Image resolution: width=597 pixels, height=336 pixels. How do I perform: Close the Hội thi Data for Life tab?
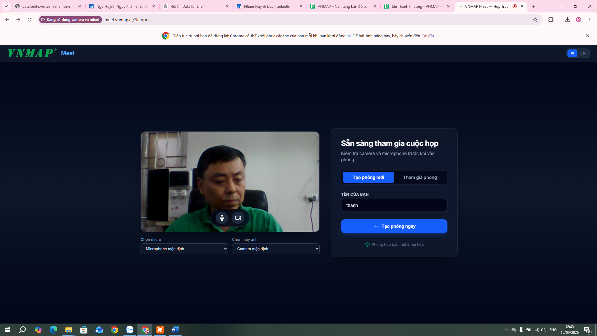(227, 6)
